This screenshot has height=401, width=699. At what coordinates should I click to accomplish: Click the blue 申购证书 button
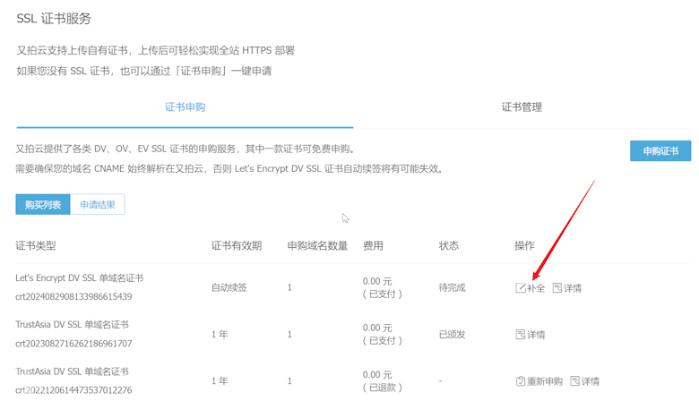click(660, 151)
